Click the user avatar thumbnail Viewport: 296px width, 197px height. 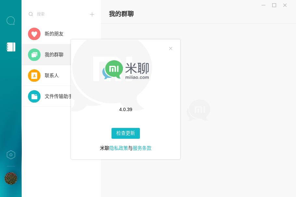[11, 178]
